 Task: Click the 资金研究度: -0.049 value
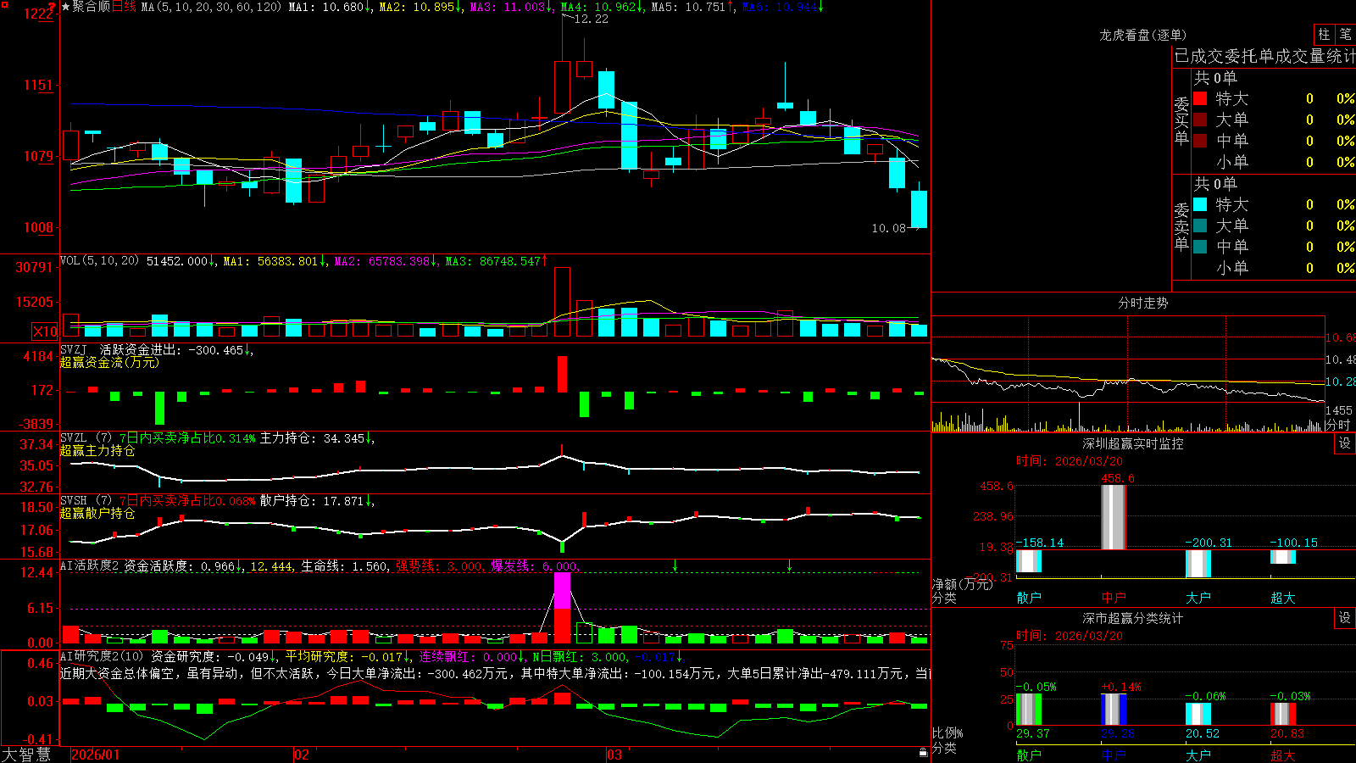(210, 656)
